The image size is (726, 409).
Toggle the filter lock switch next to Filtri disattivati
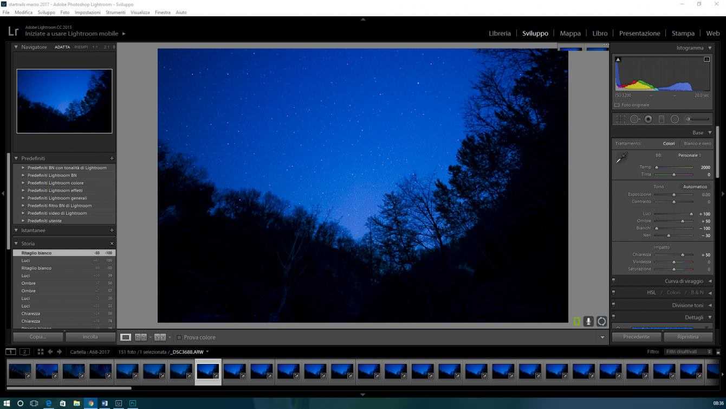718,352
